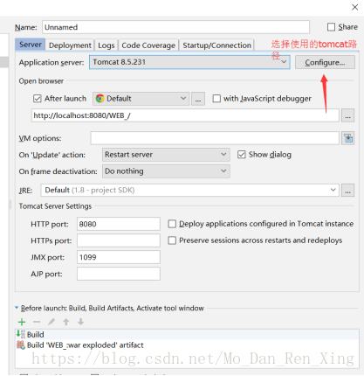Open the Application server Tomcat 8.5.231 dropdown
Screen dimensions: 364x376
click(189, 62)
